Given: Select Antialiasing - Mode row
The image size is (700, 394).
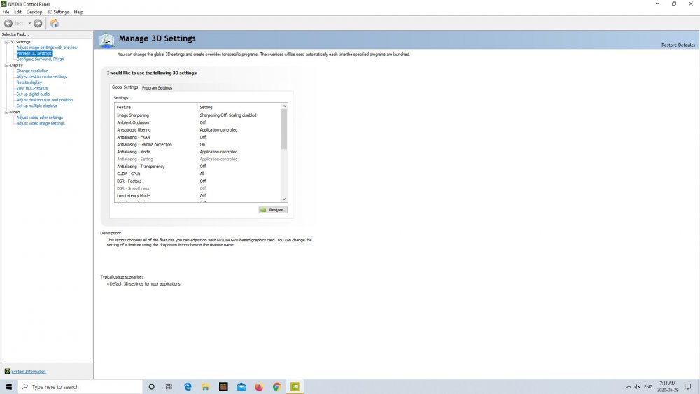Looking at the screenshot, I should point(198,152).
